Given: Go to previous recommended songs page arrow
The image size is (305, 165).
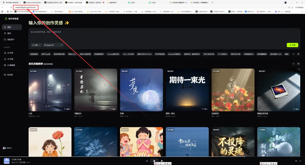Looking at the screenshot, I should [x=293, y=64].
